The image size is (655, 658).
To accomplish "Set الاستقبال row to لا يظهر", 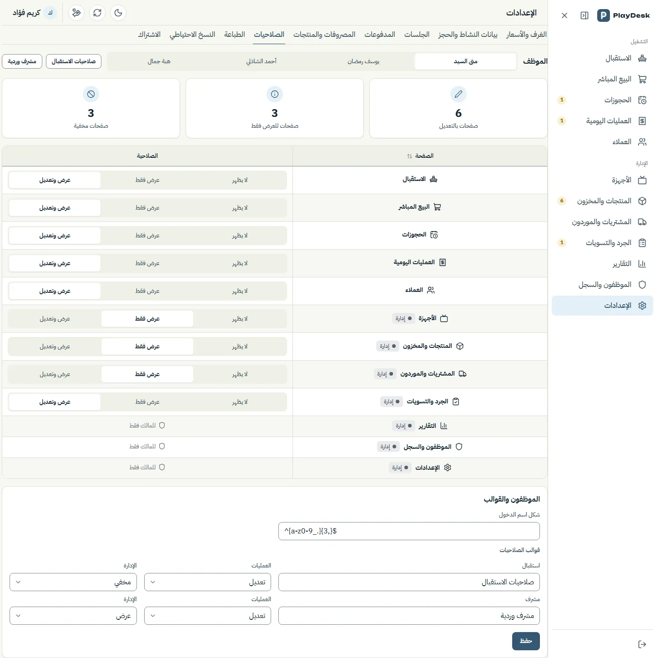I will tap(240, 180).
